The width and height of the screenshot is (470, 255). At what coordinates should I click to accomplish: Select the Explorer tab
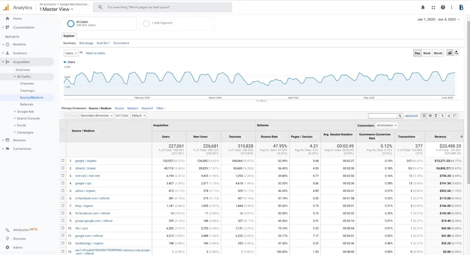click(x=69, y=36)
